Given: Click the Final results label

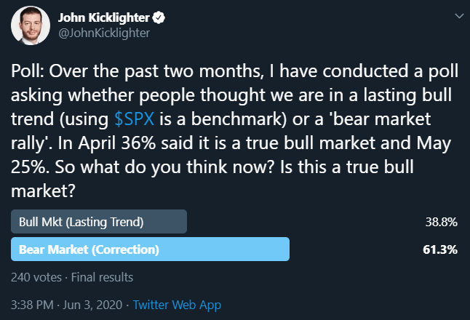Looking at the screenshot, I should (x=102, y=277).
